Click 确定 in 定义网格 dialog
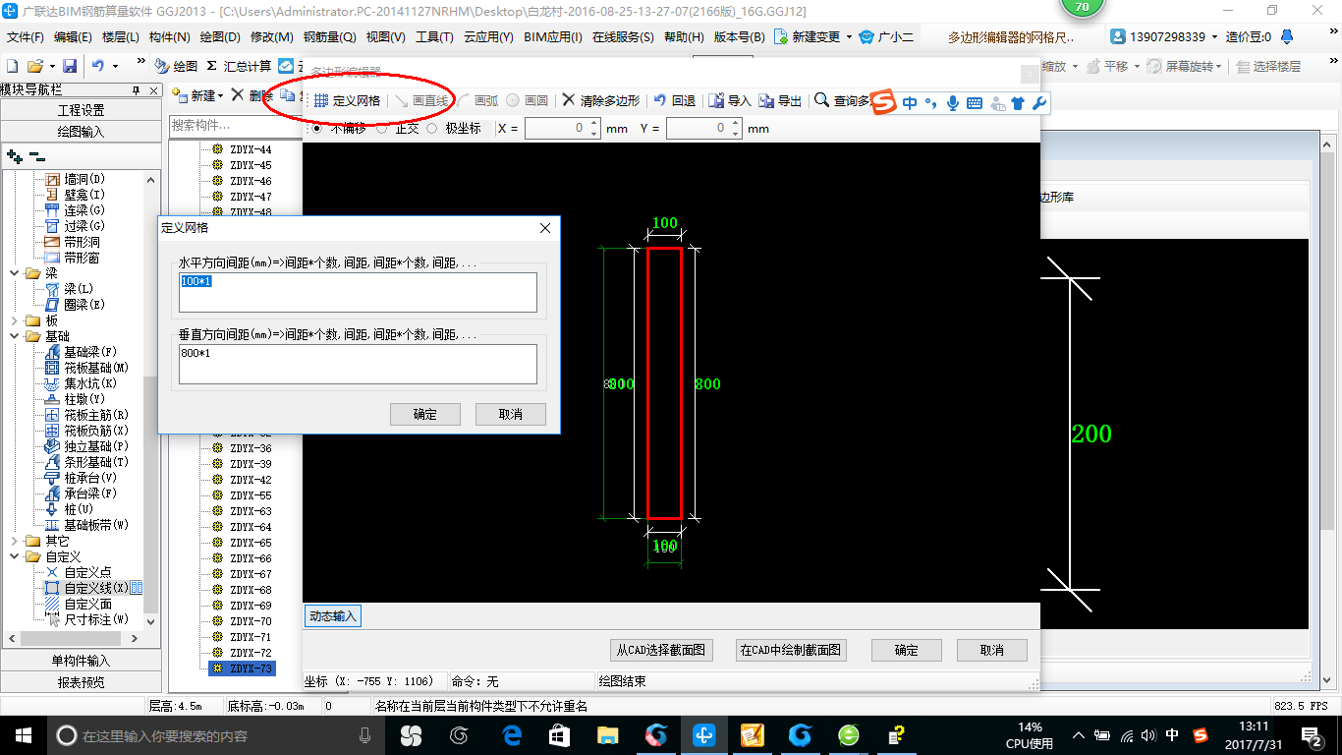 [x=425, y=414]
